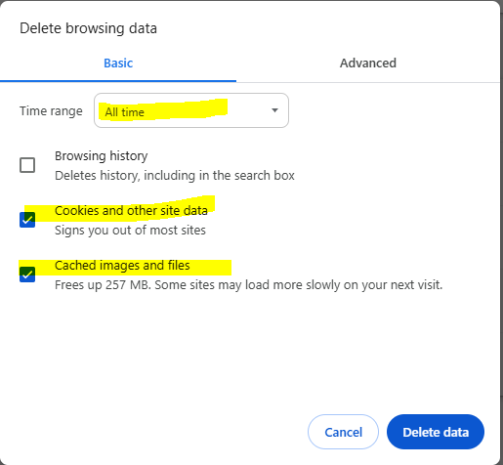Viewport: 503px width, 465px height.
Task: Click the white checkmark icon beside Cached images
Action: [27, 275]
